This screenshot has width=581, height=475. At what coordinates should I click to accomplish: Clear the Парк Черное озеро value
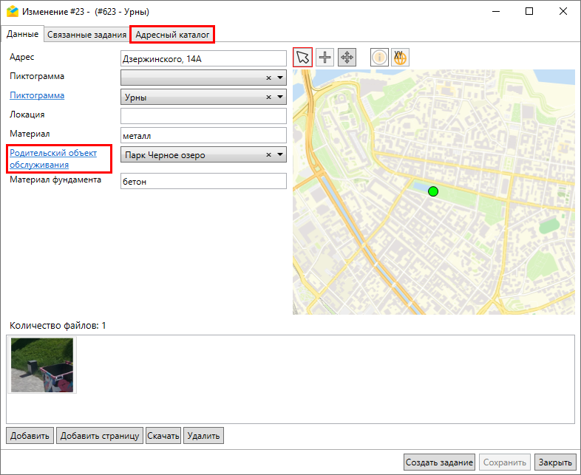pos(269,155)
